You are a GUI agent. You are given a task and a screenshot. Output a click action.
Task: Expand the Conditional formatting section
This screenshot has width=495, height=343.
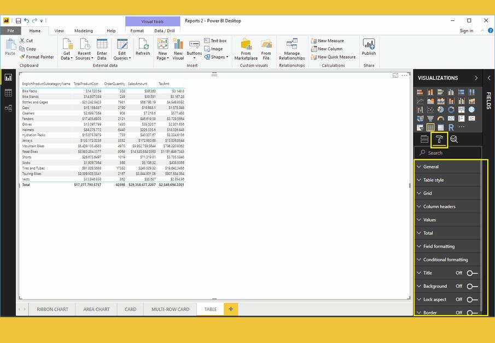click(447, 260)
